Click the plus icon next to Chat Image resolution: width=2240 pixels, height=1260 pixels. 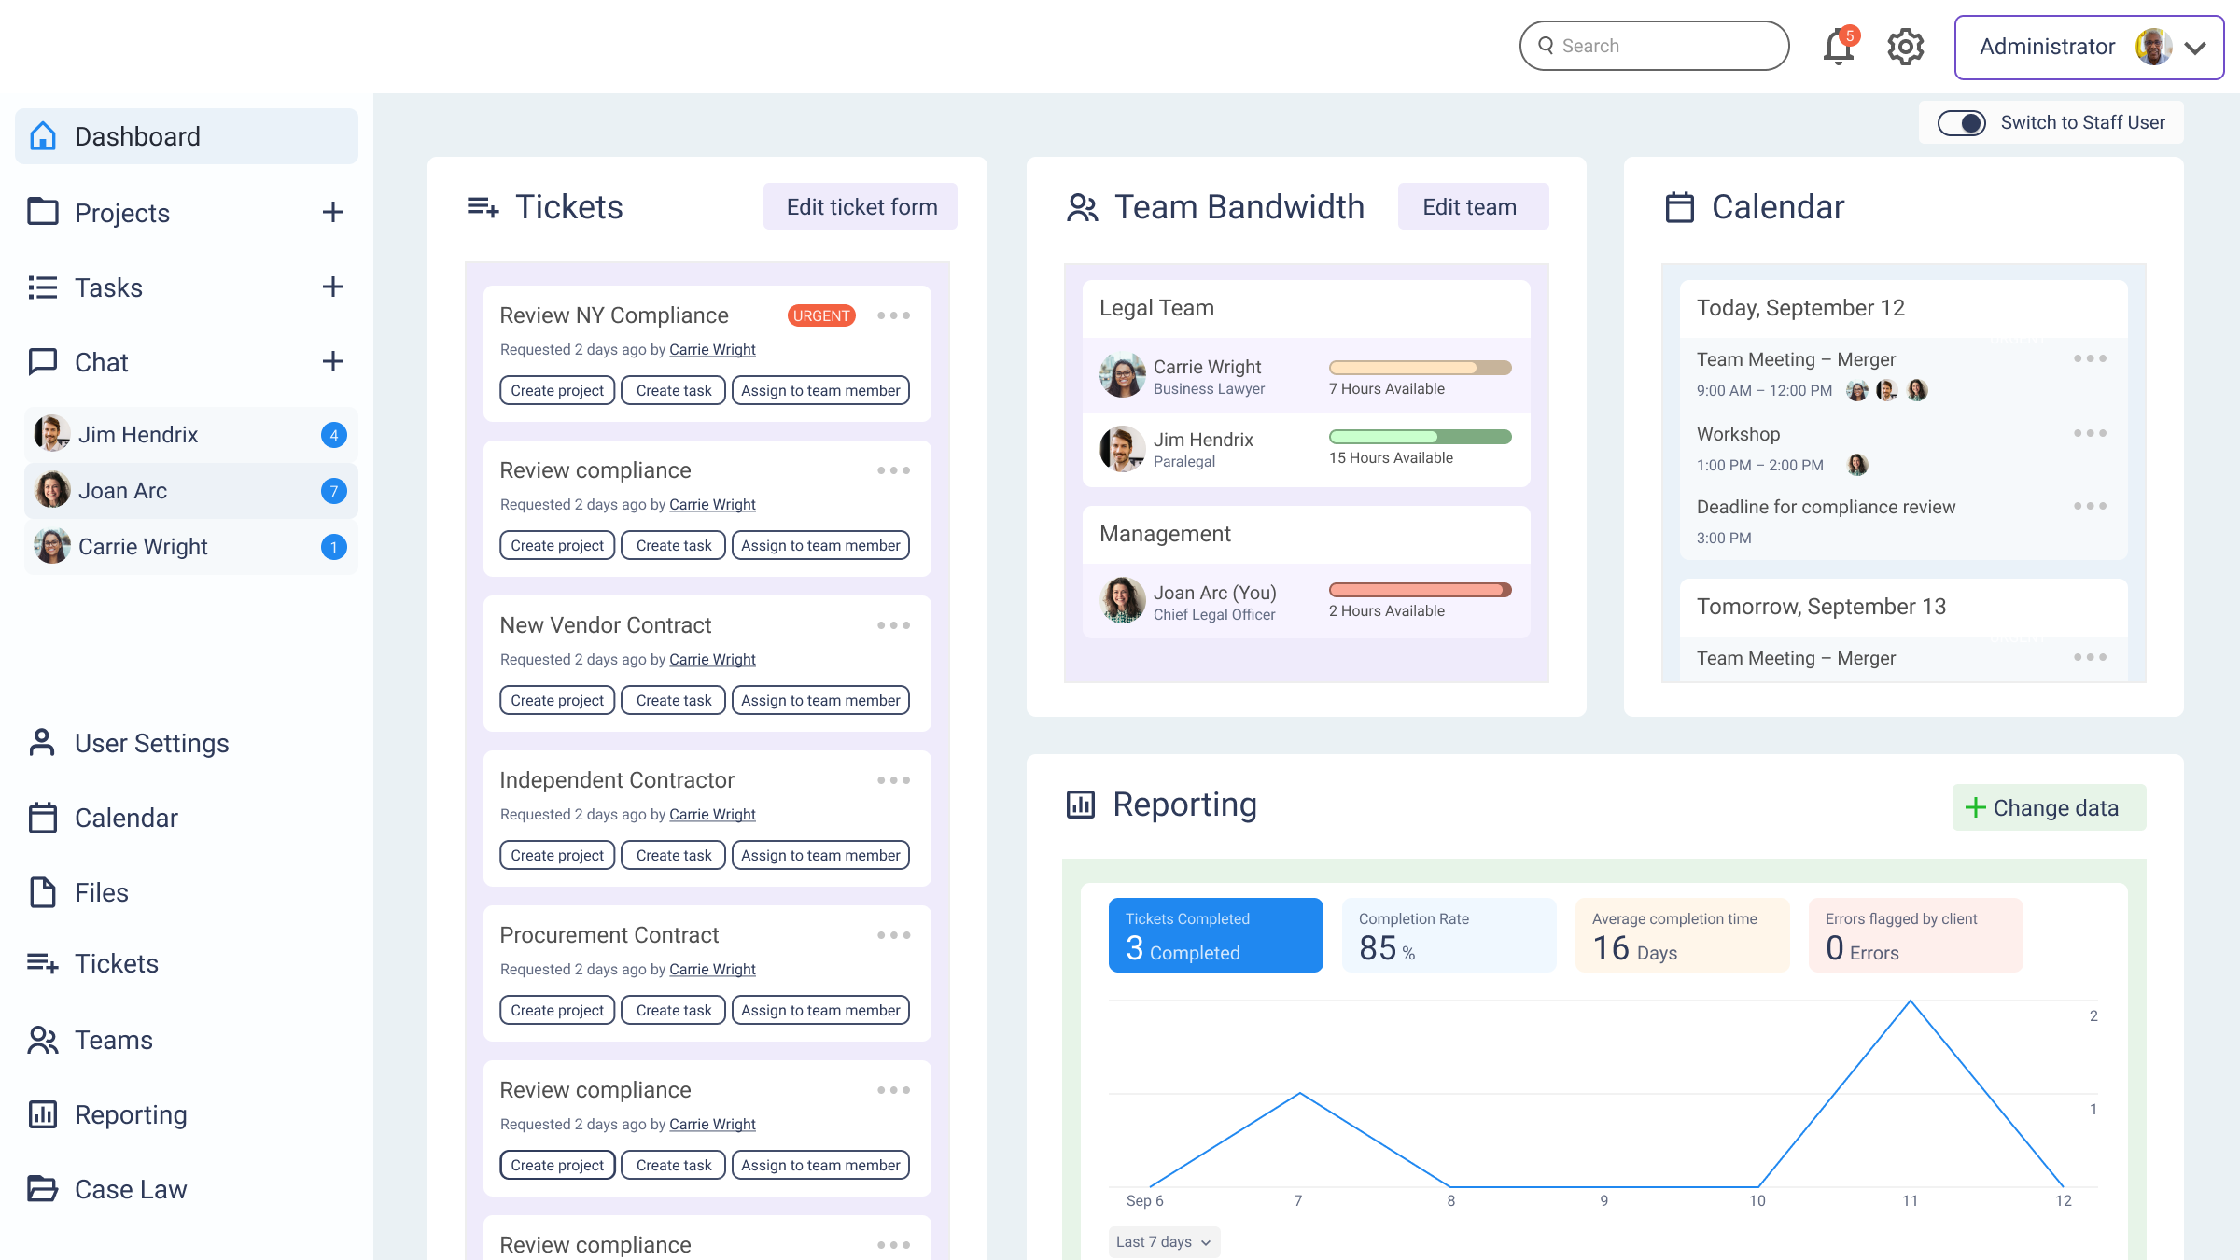[333, 361]
